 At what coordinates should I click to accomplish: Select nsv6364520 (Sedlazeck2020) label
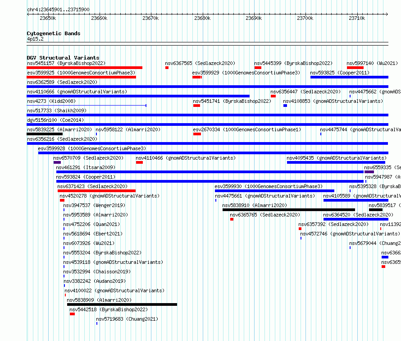pos(358,215)
